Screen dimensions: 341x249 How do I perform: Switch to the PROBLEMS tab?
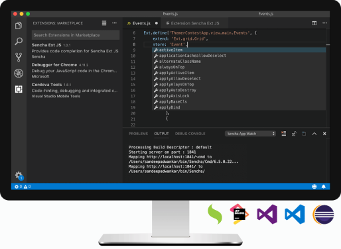point(138,134)
